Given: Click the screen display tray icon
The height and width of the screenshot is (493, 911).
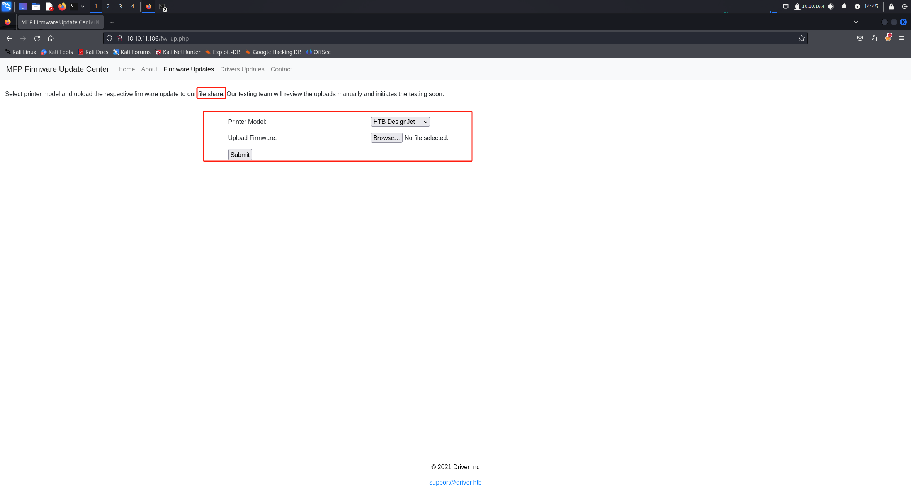Looking at the screenshot, I should [x=785, y=7].
